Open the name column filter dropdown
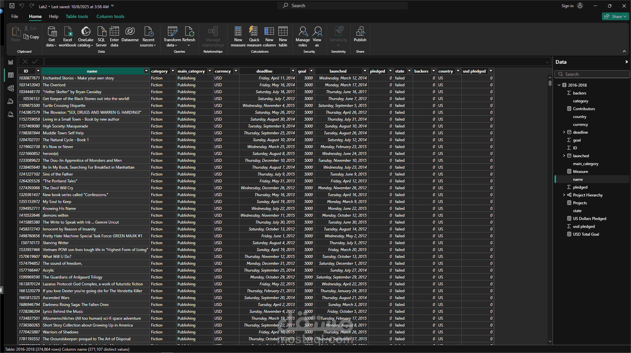This screenshot has height=353, width=631. [x=146, y=71]
